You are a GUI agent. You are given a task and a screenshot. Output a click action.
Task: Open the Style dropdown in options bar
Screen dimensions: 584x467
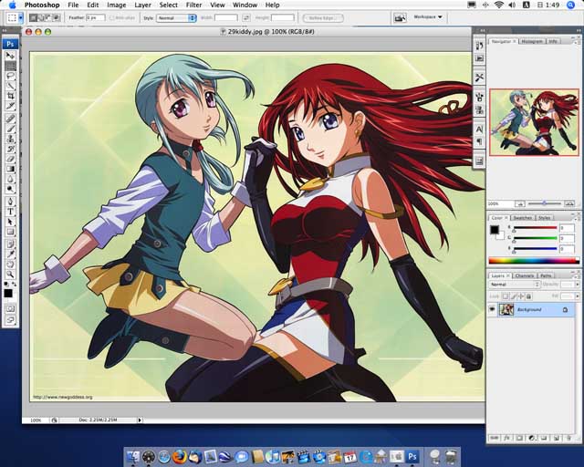[x=176, y=18]
